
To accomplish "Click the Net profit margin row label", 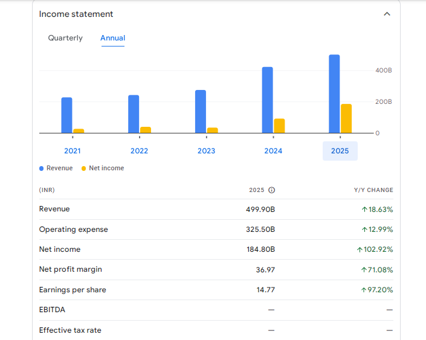I will pyautogui.click(x=71, y=269).
